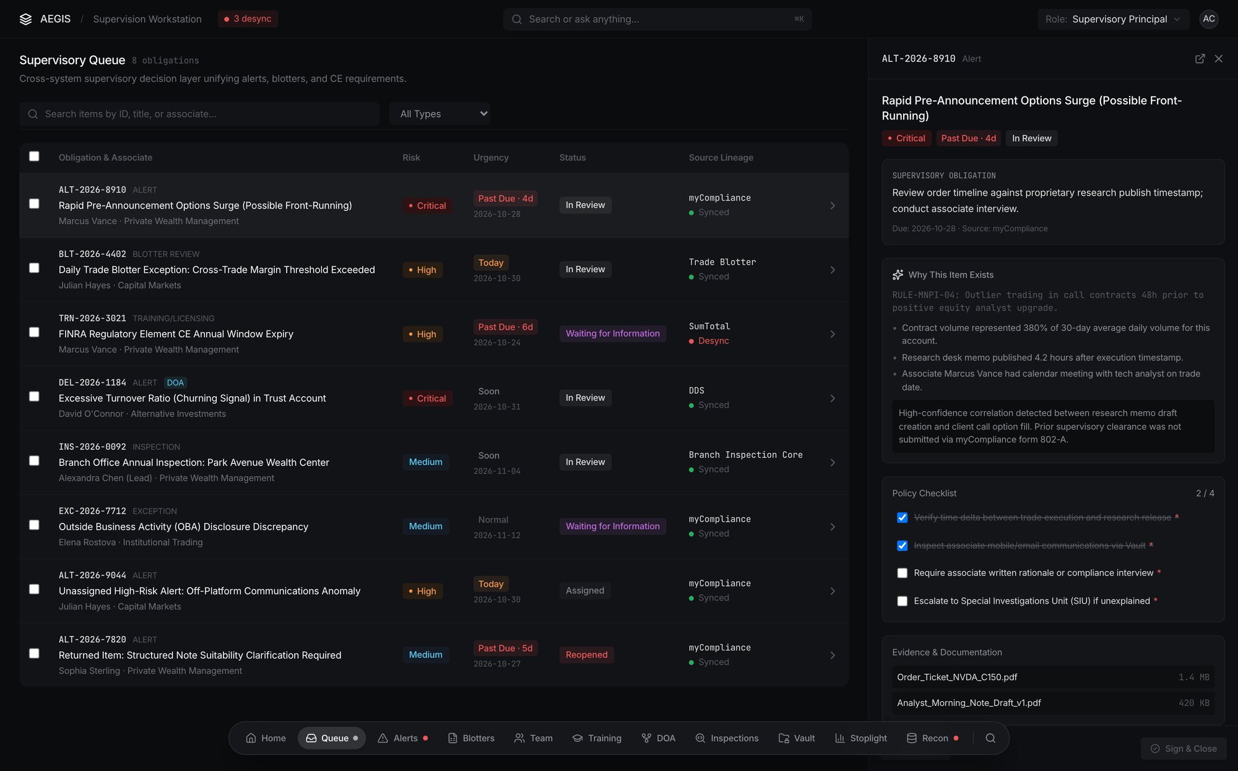Open alert detail in new window icon
The image size is (1238, 771).
coord(1200,59)
